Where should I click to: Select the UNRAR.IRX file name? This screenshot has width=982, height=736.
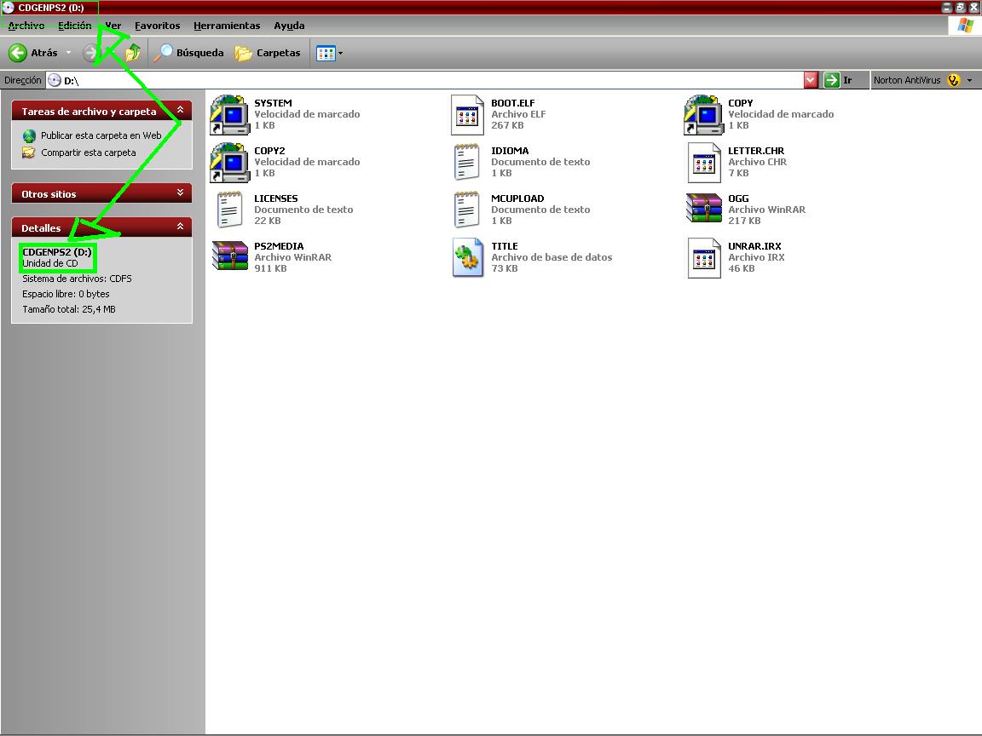coord(754,246)
